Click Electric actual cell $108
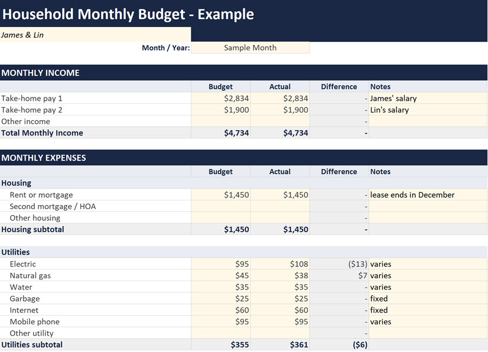Viewport: 488px width, 352px height. [x=280, y=264]
